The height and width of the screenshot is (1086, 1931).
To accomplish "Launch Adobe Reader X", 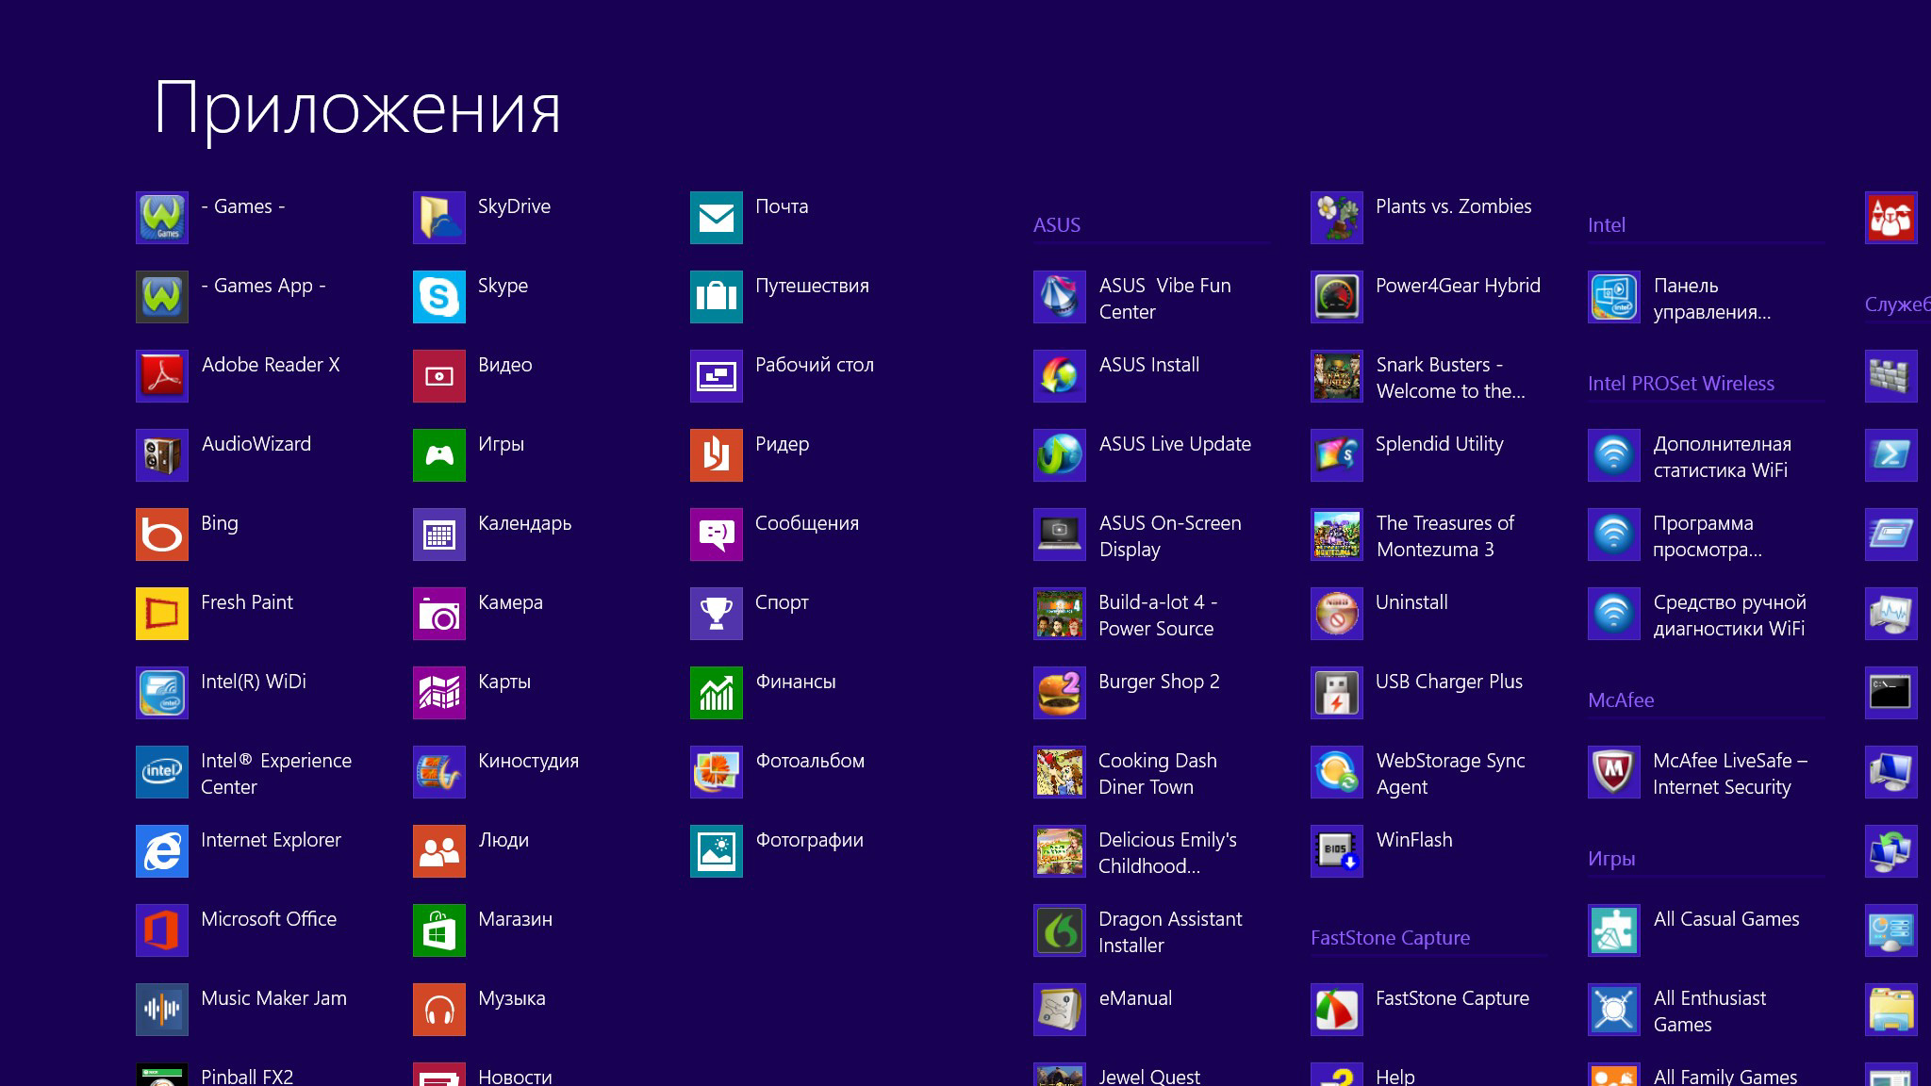I will point(162,376).
